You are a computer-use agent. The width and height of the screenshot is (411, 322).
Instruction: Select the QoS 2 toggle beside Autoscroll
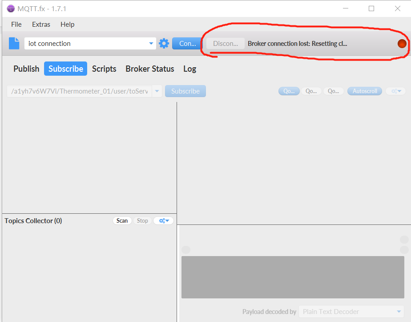334,91
